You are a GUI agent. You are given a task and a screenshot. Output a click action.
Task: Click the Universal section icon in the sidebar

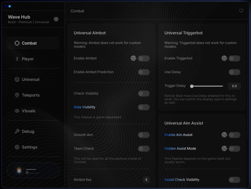(x=17, y=79)
